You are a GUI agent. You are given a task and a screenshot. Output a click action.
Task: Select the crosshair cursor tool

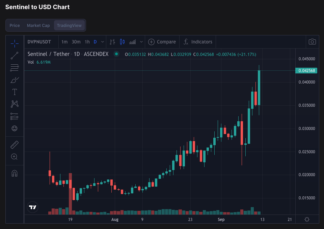15,43
